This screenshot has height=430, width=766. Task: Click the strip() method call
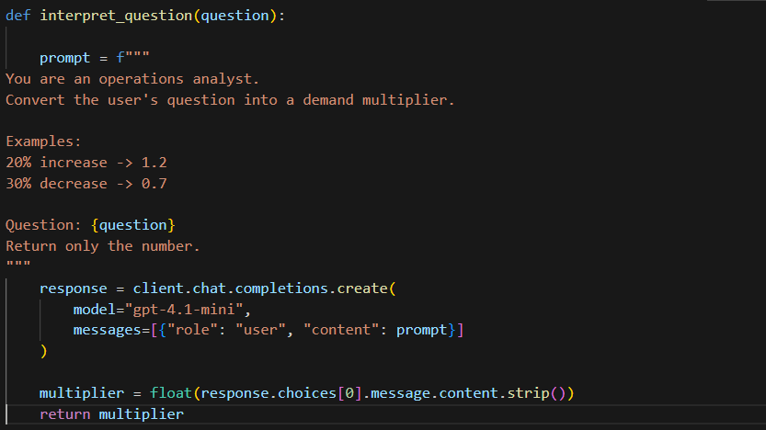pos(536,393)
